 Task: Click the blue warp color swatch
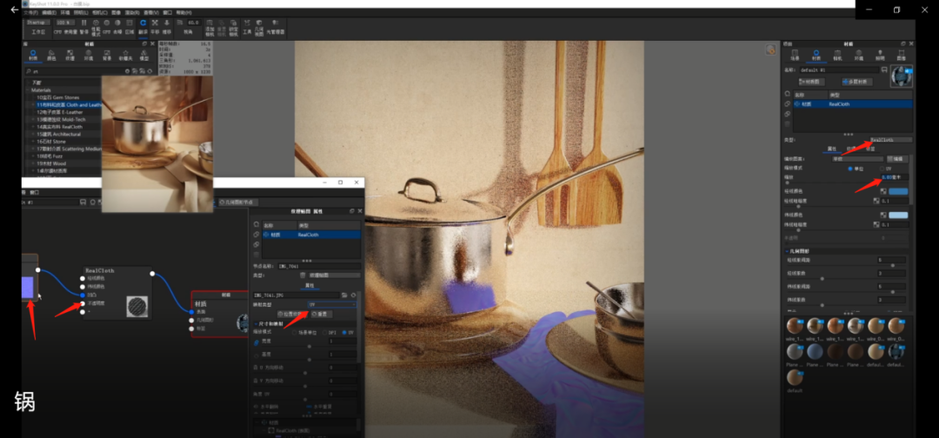point(898,190)
